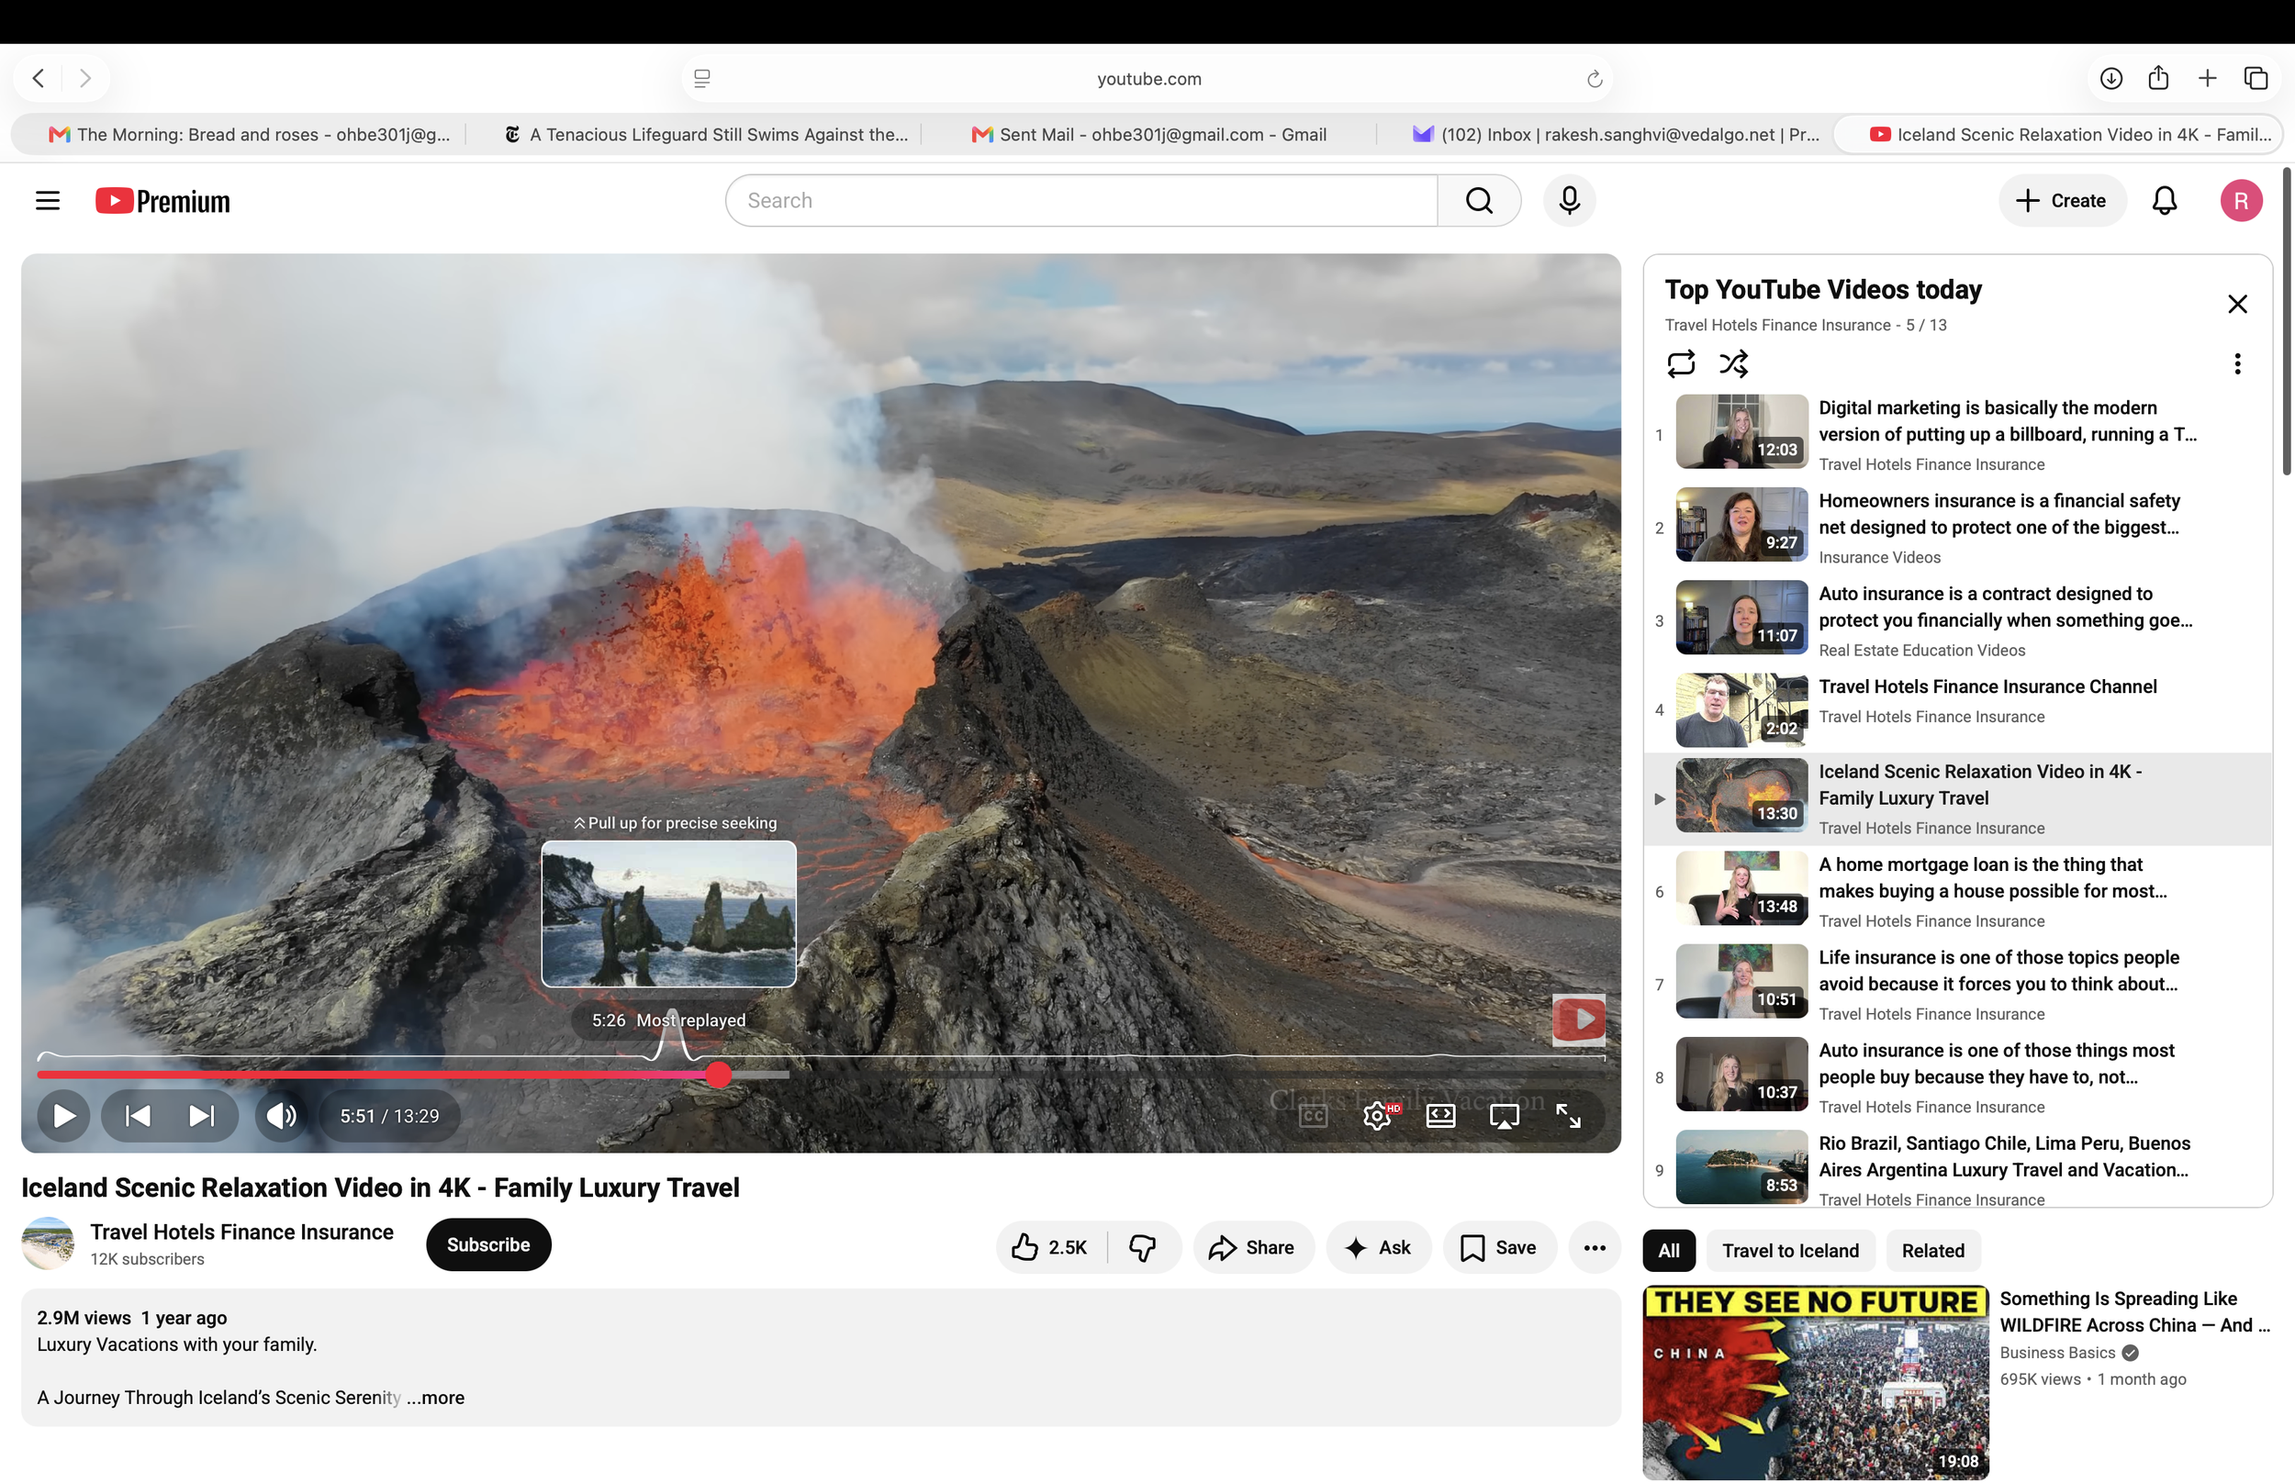Switch to theater mode

pyautogui.click(x=1440, y=1116)
